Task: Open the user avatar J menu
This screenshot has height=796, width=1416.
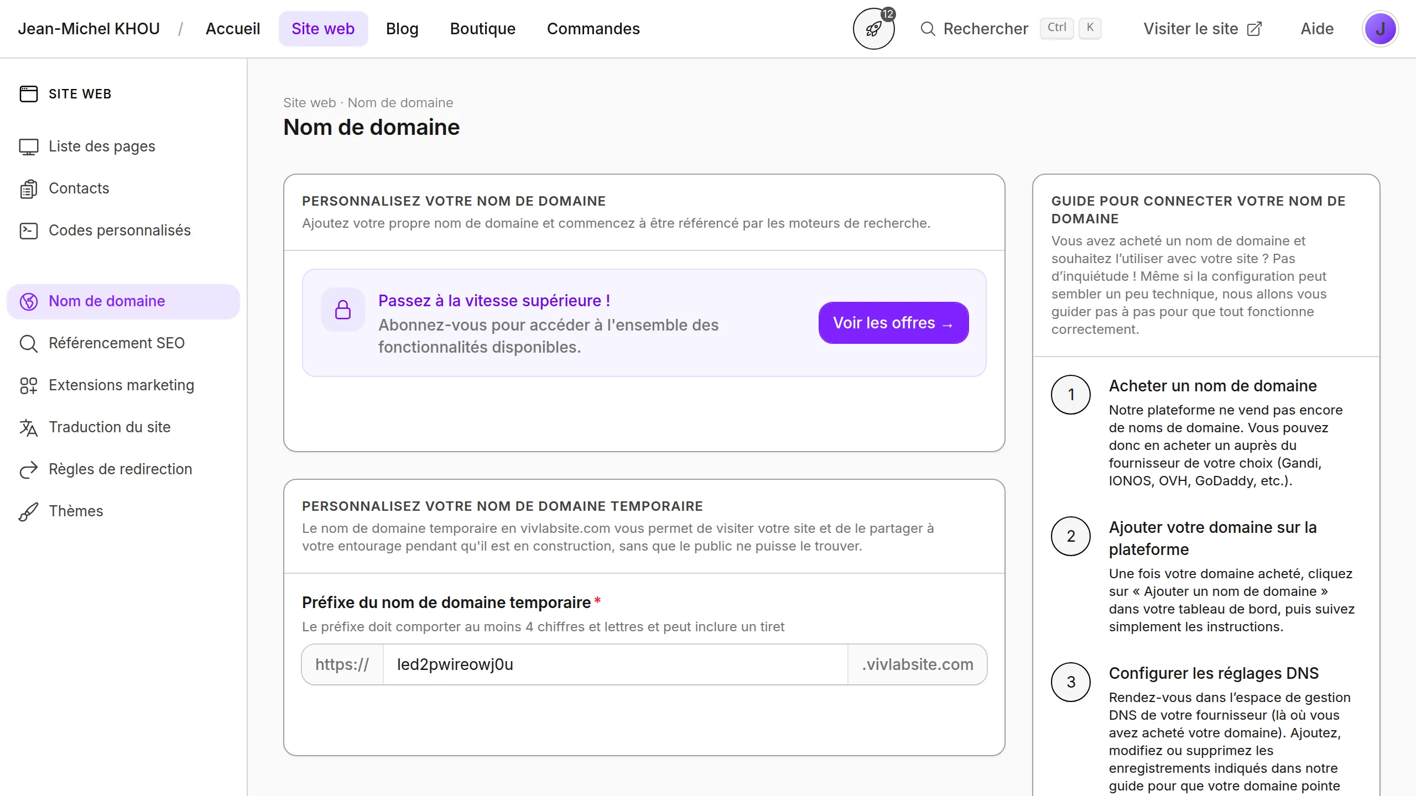Action: [1380, 29]
